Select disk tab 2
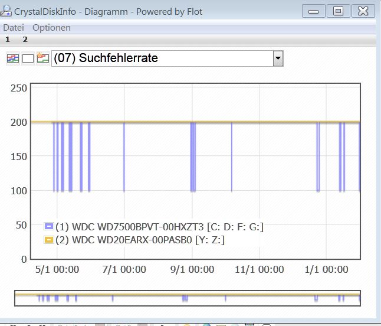The width and height of the screenshot is (381, 326). (x=25, y=40)
